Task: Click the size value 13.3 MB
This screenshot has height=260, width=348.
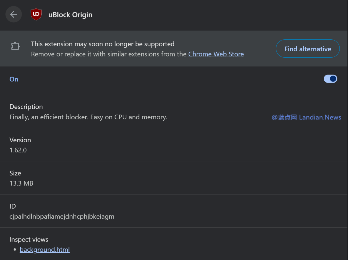Action: (x=21, y=183)
